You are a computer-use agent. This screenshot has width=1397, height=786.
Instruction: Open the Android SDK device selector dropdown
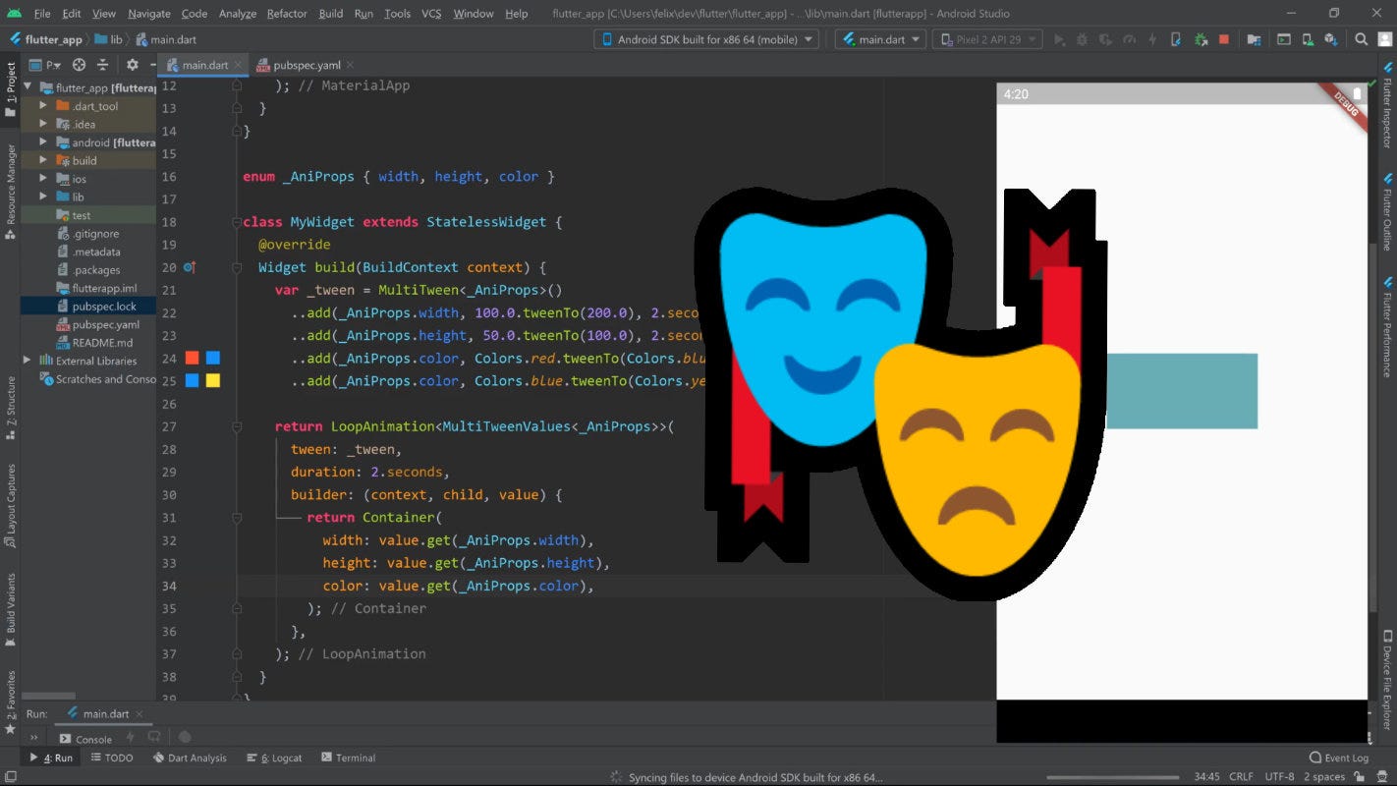pyautogui.click(x=705, y=39)
